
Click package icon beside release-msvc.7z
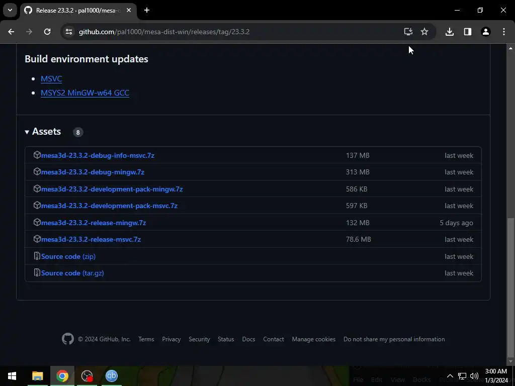tap(37, 239)
